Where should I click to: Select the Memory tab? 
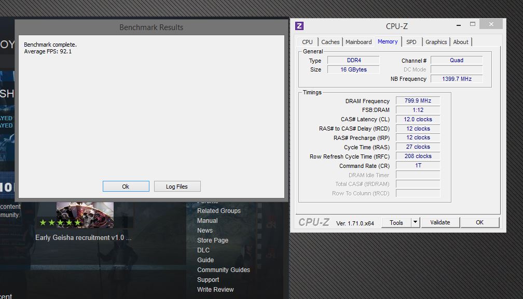coord(388,41)
